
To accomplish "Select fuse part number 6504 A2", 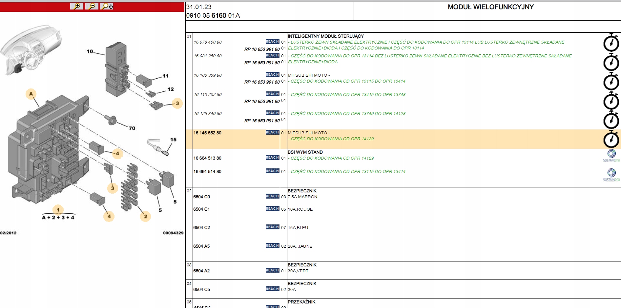I will coord(201,271).
